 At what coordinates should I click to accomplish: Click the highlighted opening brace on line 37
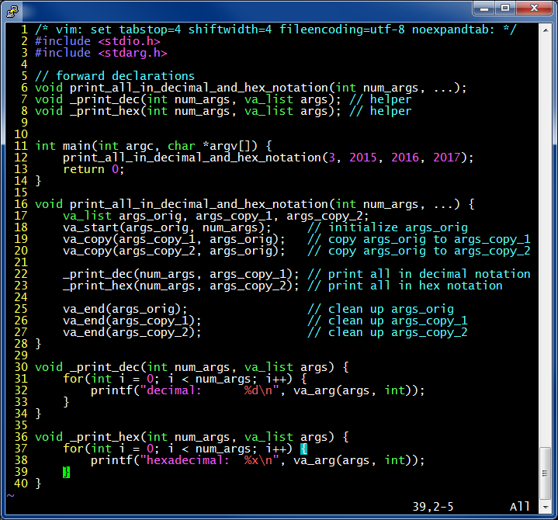303,449
